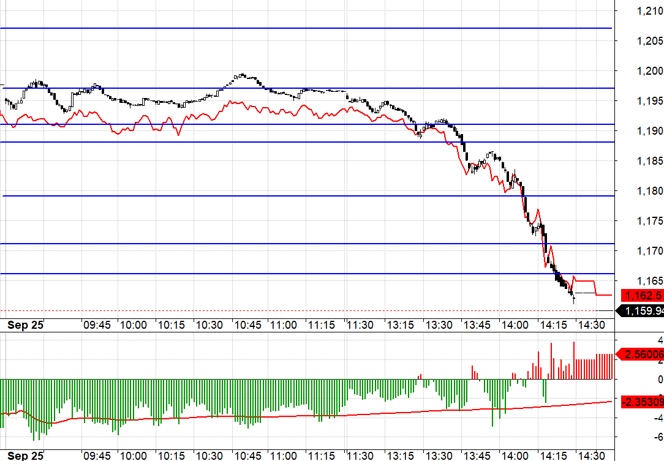This screenshot has height=461, width=664.
Task: Click the Sep 25 date on upper time axis
Action: 26,326
